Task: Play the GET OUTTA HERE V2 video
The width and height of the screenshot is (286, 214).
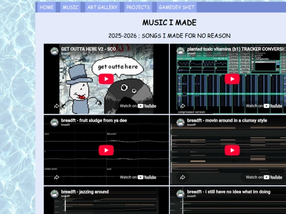Action: 106,79
